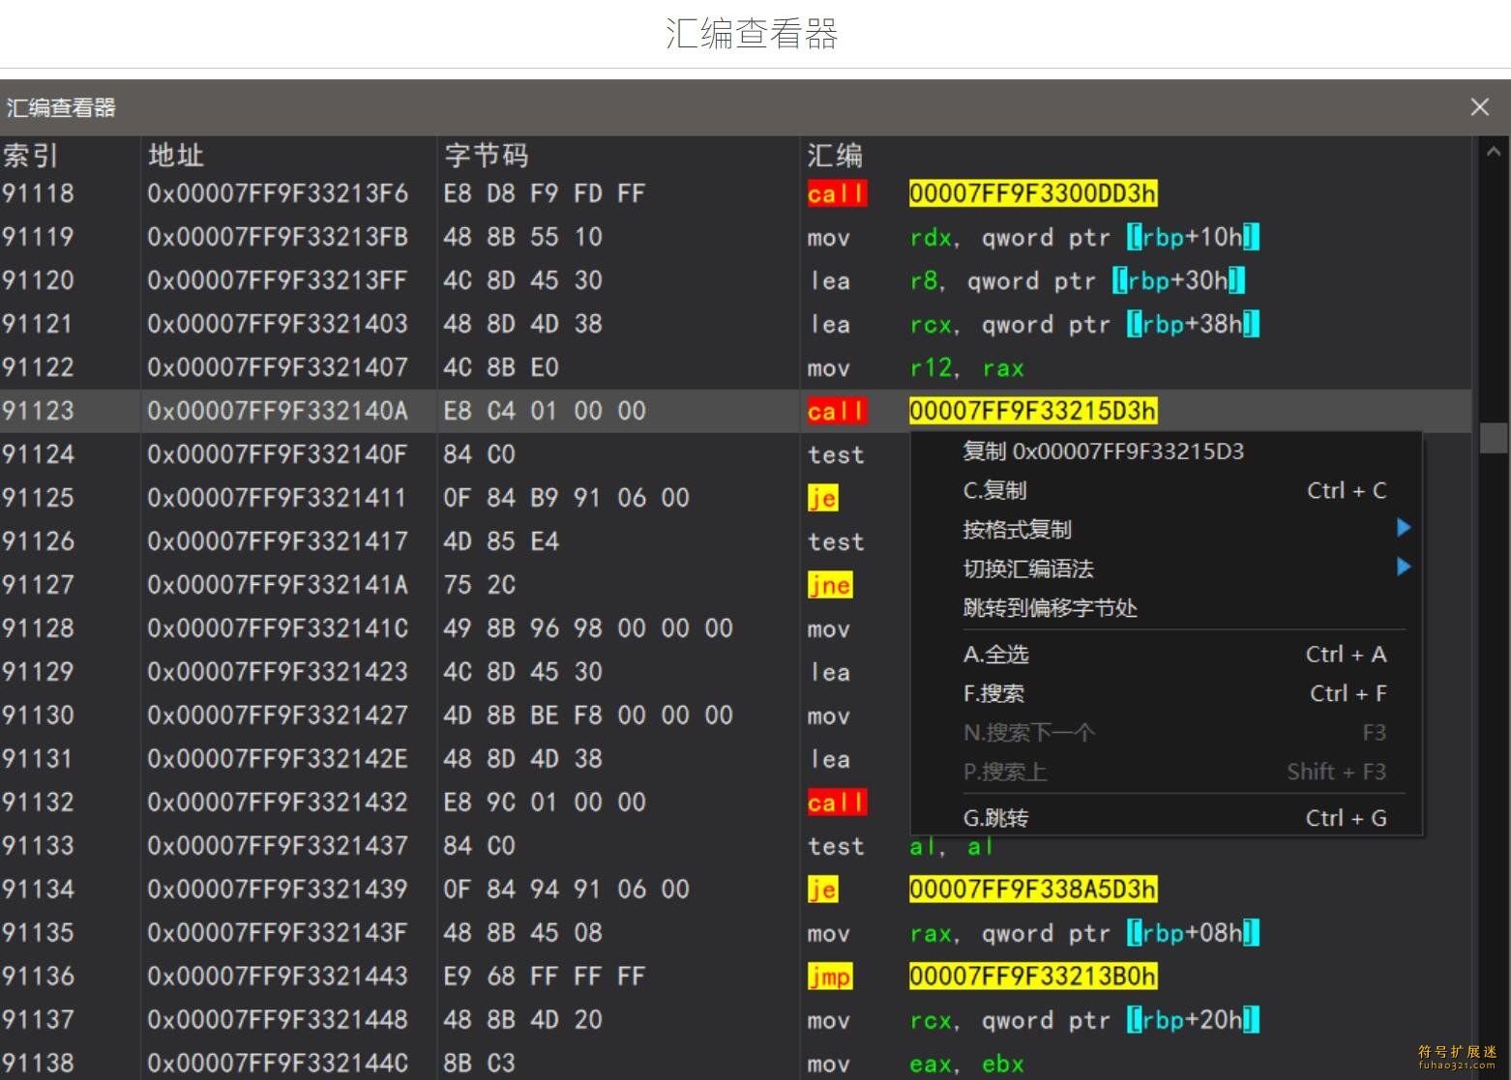Viewport: 1511px width, 1080px height.
Task: Click call target 00007FF9F3300DD3h in row 91118
Action: [1032, 193]
